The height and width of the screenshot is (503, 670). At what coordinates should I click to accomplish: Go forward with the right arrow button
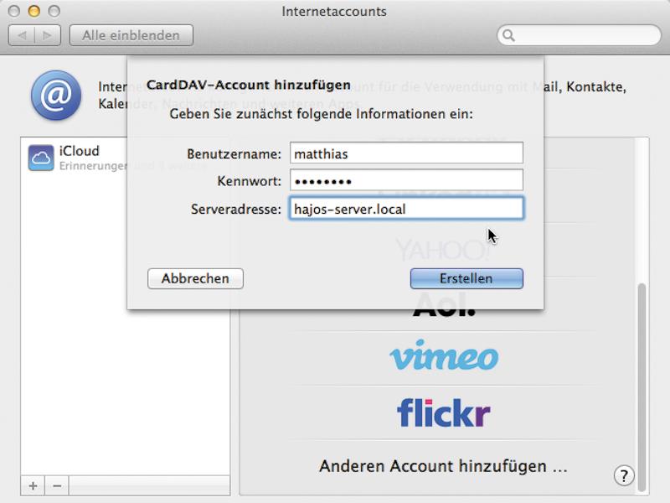click(48, 35)
